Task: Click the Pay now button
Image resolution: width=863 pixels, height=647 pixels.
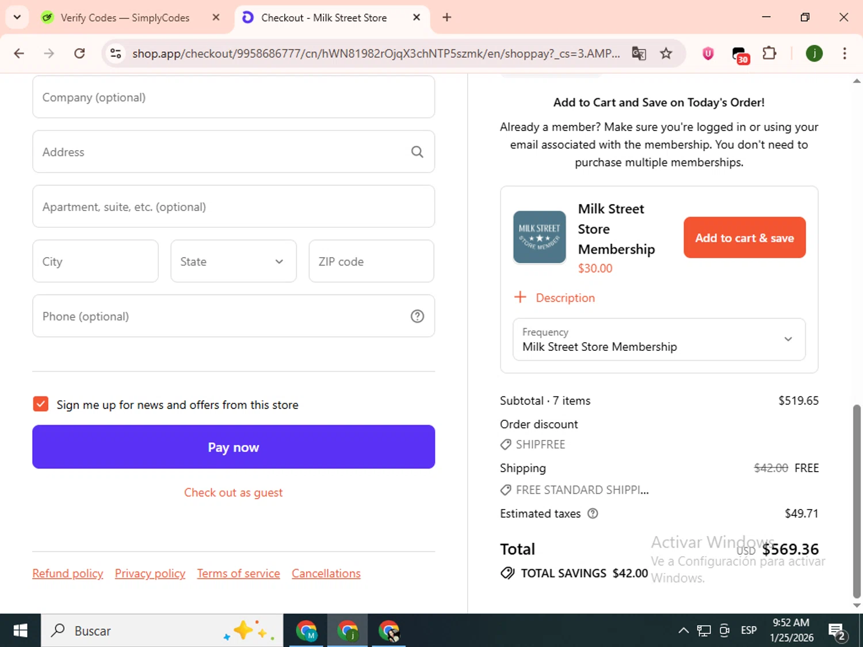Action: pyautogui.click(x=234, y=447)
